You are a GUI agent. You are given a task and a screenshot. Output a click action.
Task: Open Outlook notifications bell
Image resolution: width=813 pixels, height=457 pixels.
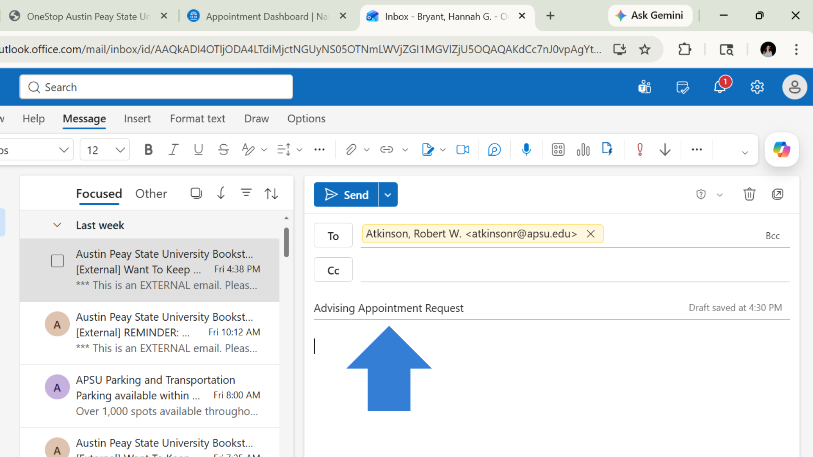pos(720,87)
